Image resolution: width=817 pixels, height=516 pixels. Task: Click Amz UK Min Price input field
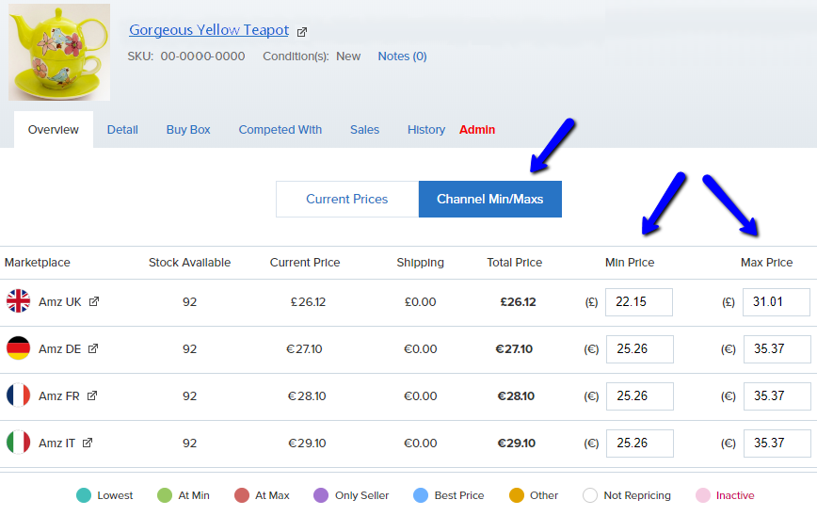pyautogui.click(x=639, y=302)
